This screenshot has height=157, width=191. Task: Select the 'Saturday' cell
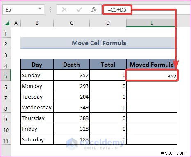point(37,139)
